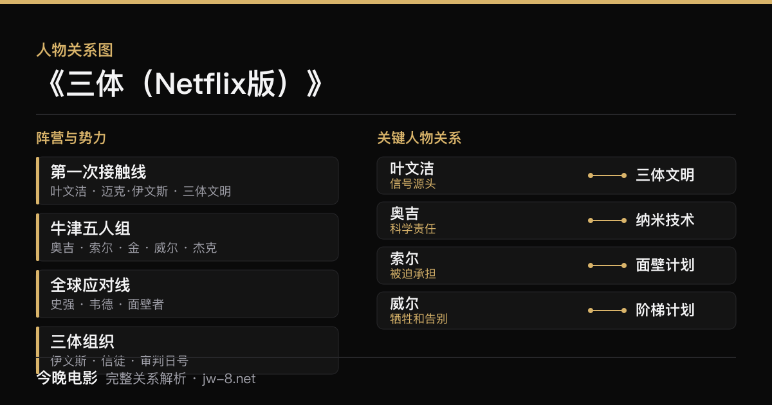
Task: Click the 三体文明 relationship target
Action: [x=665, y=175]
